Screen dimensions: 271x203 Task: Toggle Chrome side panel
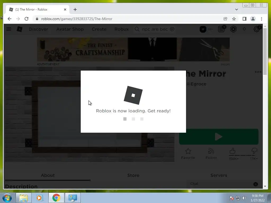(x=244, y=19)
